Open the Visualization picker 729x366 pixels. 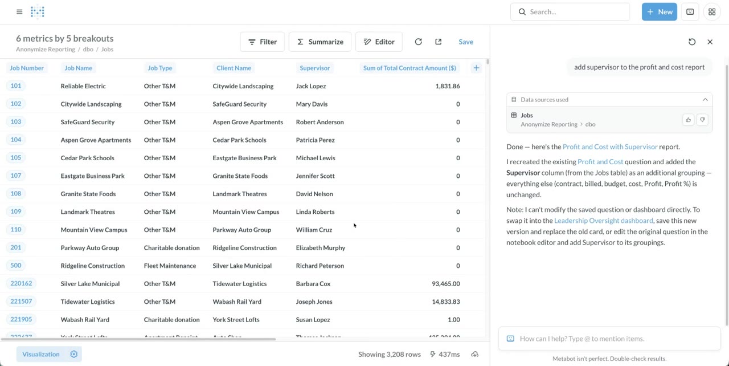(x=41, y=354)
